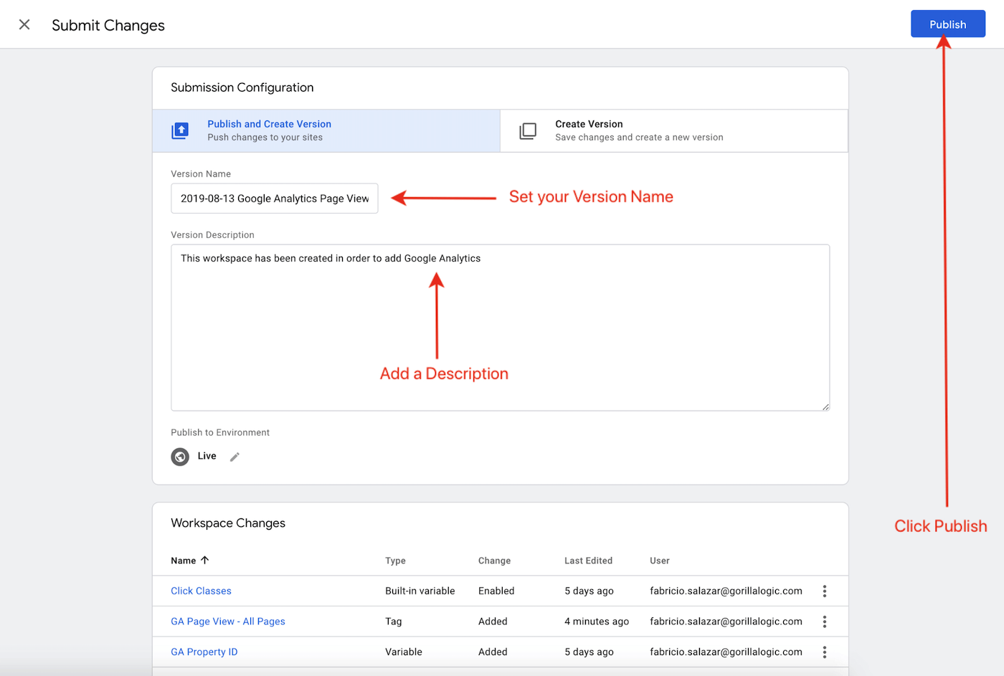Click the Added cell in GA Property ID row
Screen dimensions: 1004x676
[x=493, y=652]
